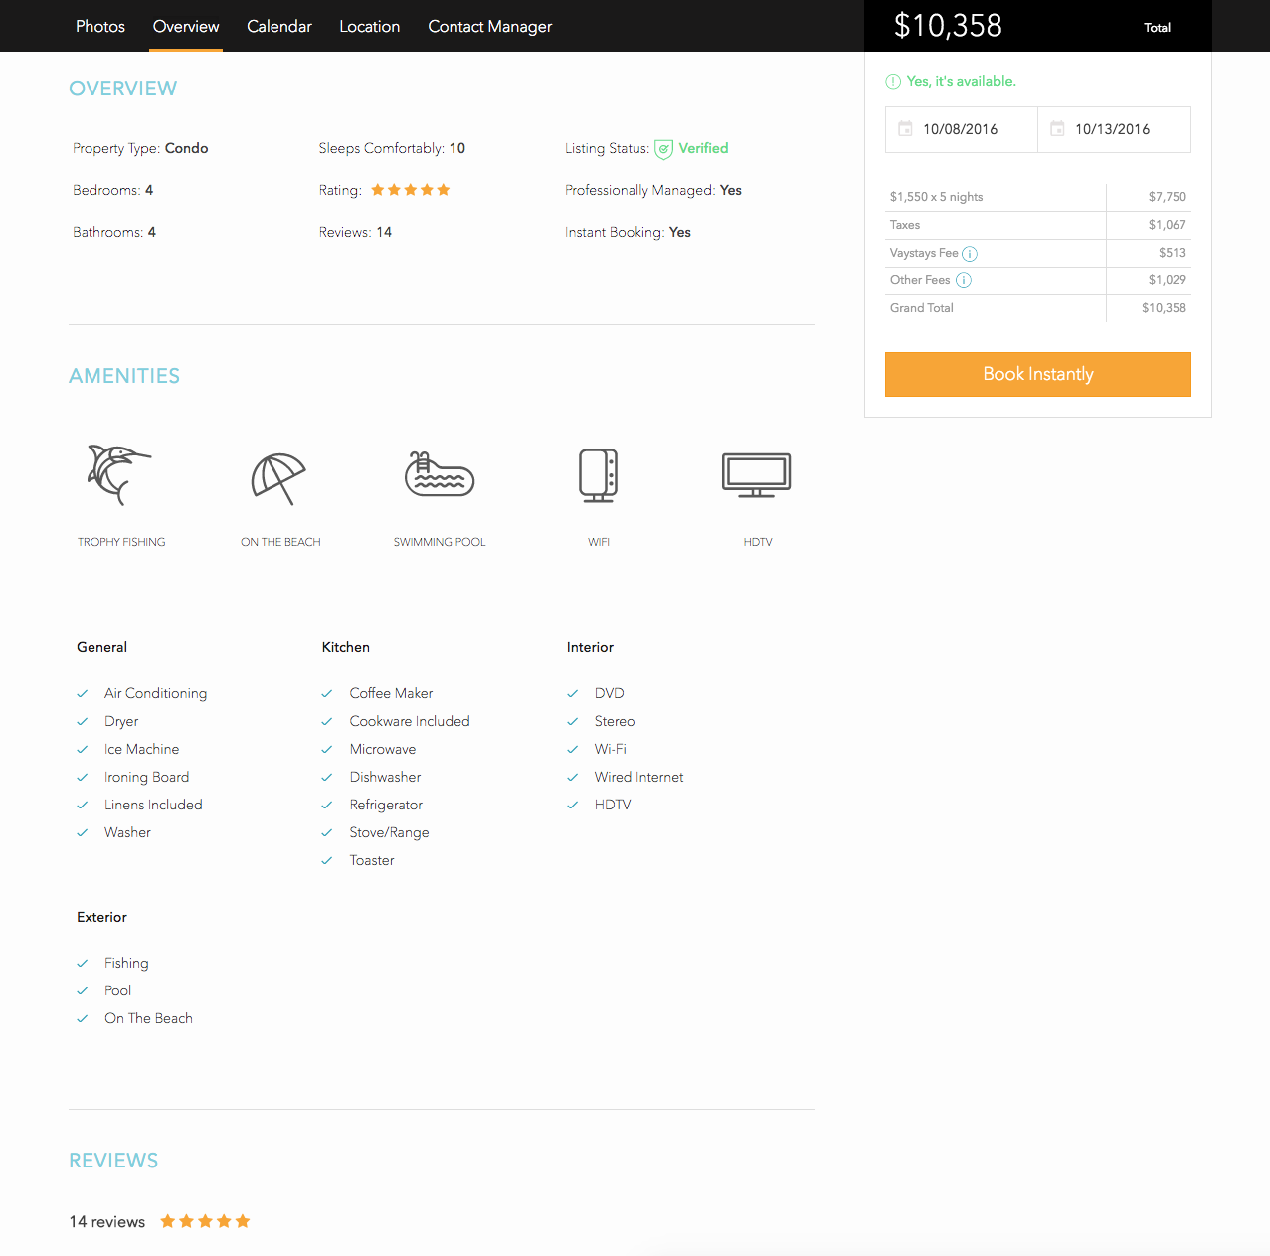This screenshot has height=1256, width=1270.
Task: Click the 10/08/2016 check-in date field
Action: pos(962,129)
